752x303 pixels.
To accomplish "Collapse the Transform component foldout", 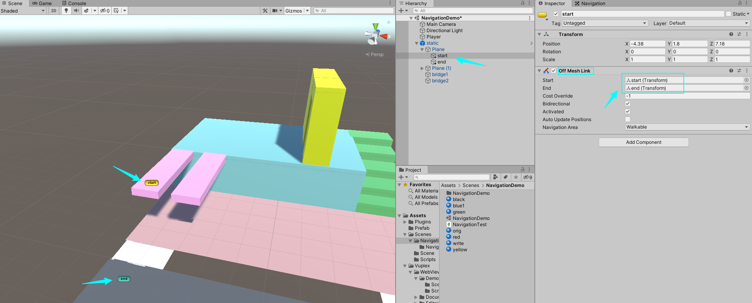I will click(x=539, y=34).
